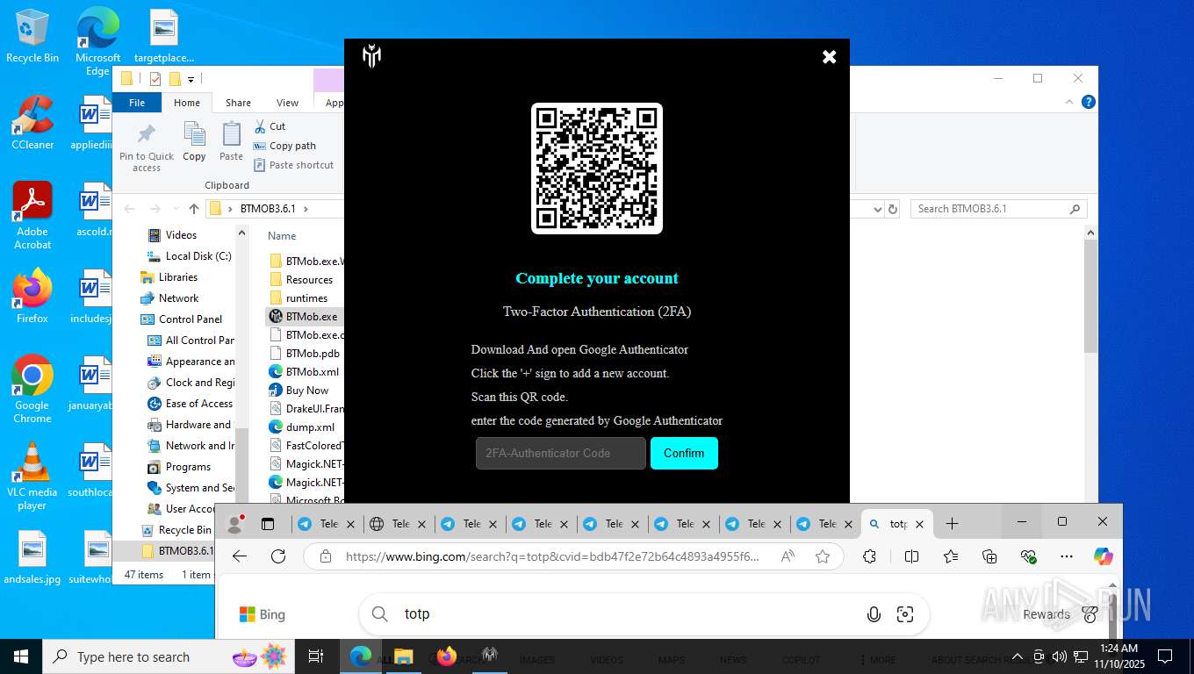Click the Bing microphone voice search icon

(x=874, y=614)
